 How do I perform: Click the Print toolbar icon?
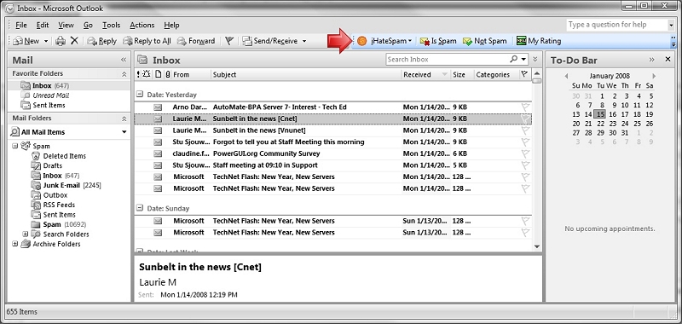[x=61, y=41]
